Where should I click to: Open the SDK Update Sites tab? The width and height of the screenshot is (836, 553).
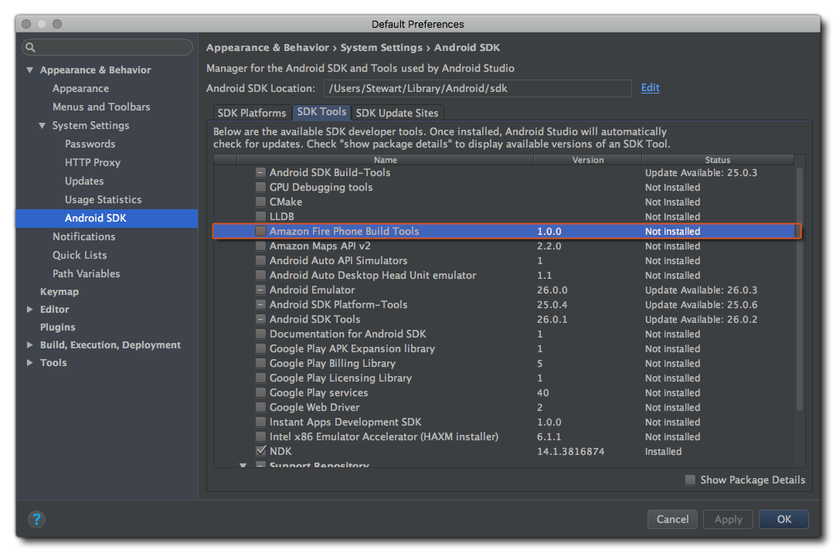click(396, 113)
